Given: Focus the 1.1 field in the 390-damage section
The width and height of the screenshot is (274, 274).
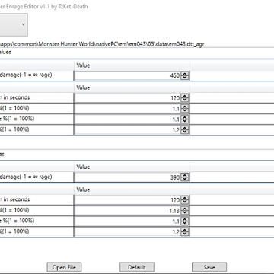Looking at the screenshot, I should pyautogui.click(x=127, y=221).
